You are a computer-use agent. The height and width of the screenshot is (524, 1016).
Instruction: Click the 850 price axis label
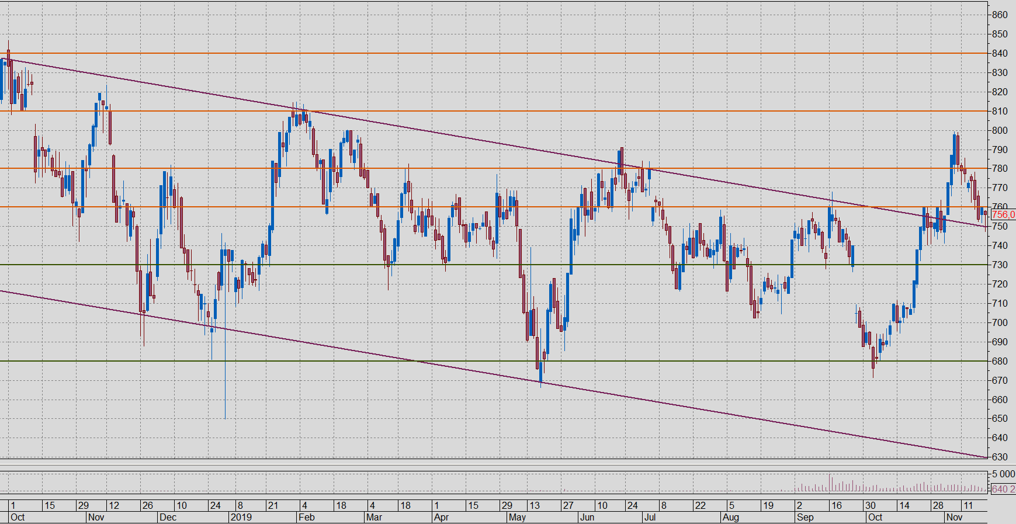tap(1000, 34)
